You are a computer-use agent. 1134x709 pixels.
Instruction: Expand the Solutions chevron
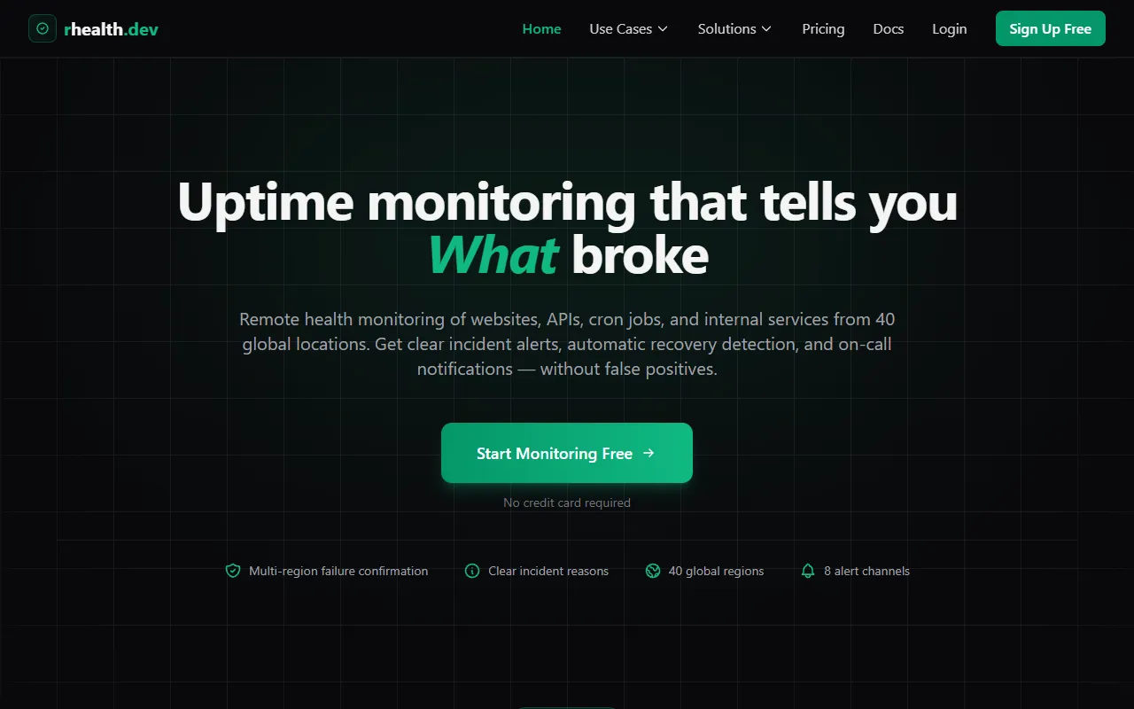pos(766,29)
